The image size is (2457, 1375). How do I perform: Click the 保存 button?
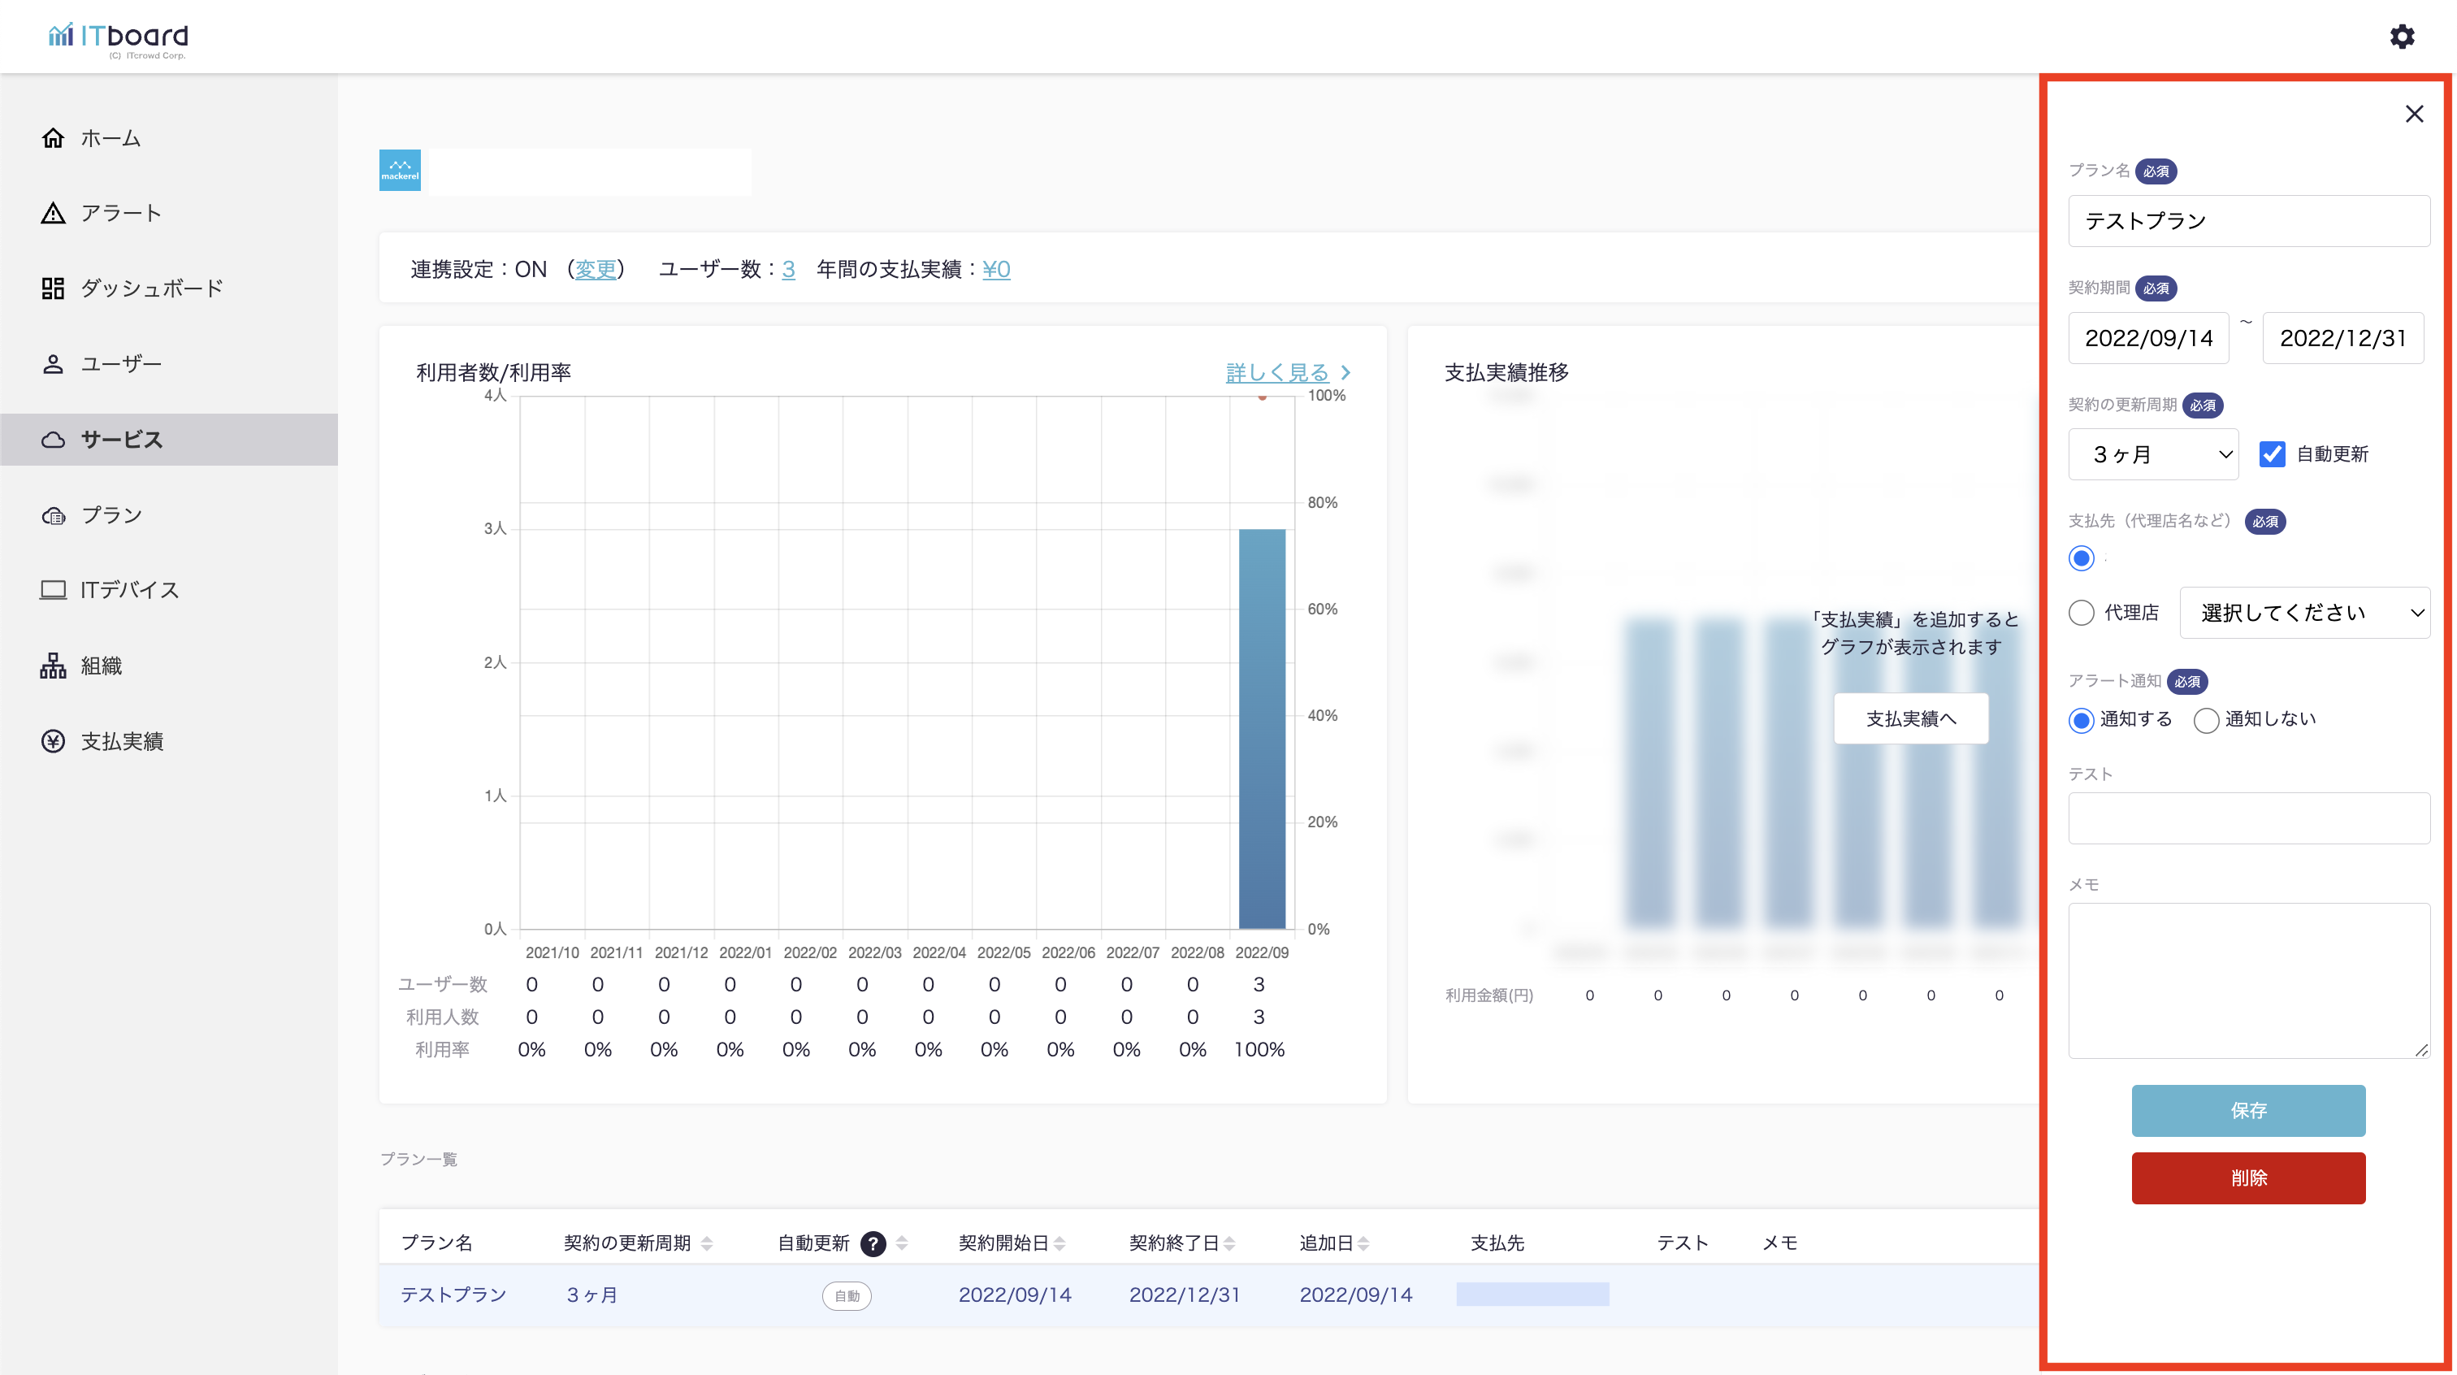2247,1111
